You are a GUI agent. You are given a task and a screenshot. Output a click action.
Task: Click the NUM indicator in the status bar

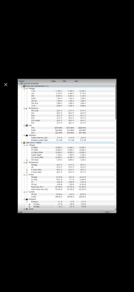[107, 212]
